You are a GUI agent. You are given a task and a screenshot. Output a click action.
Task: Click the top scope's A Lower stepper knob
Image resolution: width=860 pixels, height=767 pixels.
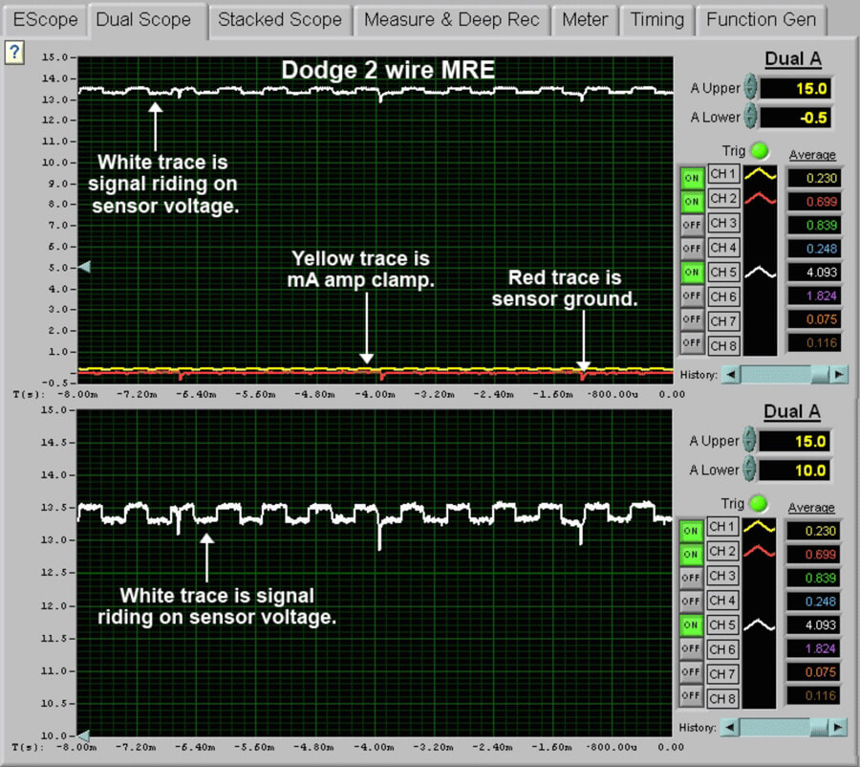750,117
